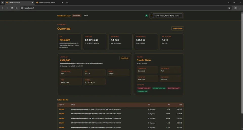243x130 pixels.
Task: Click the 4,542 avg tx per block value
Action: 165,40
